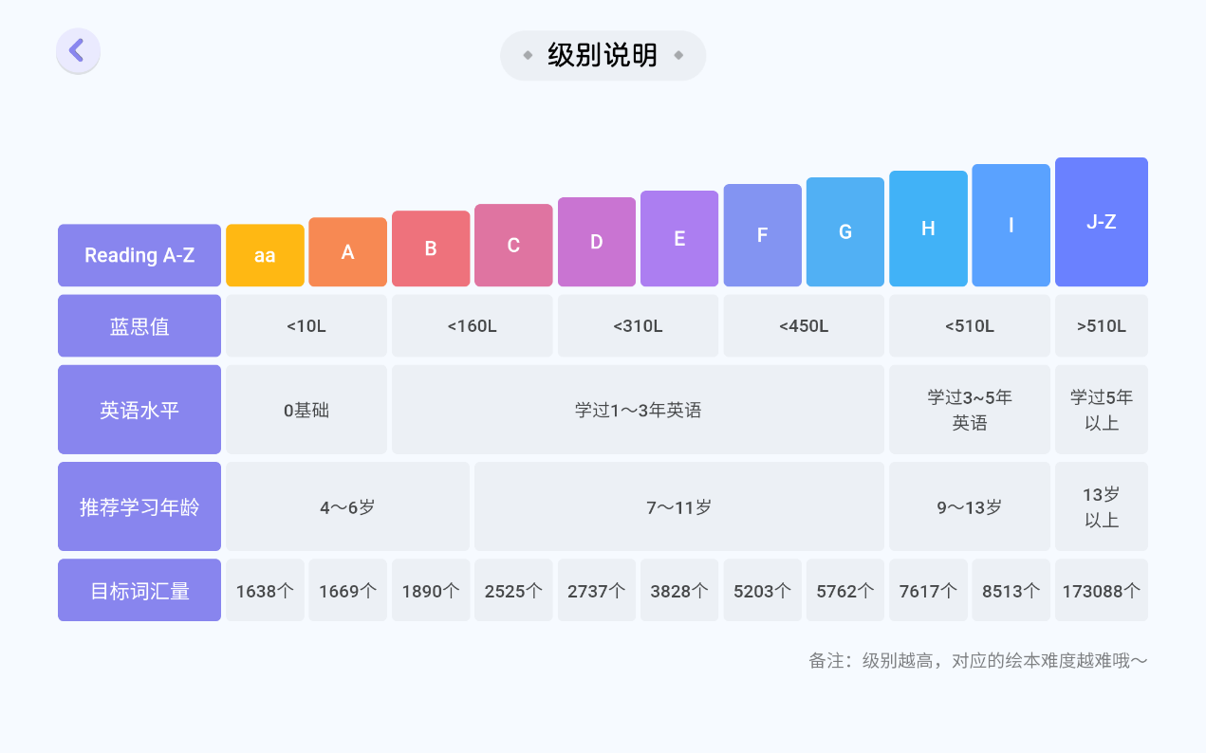The height and width of the screenshot is (753, 1206).
Task: Select the H level block
Action: tap(928, 229)
